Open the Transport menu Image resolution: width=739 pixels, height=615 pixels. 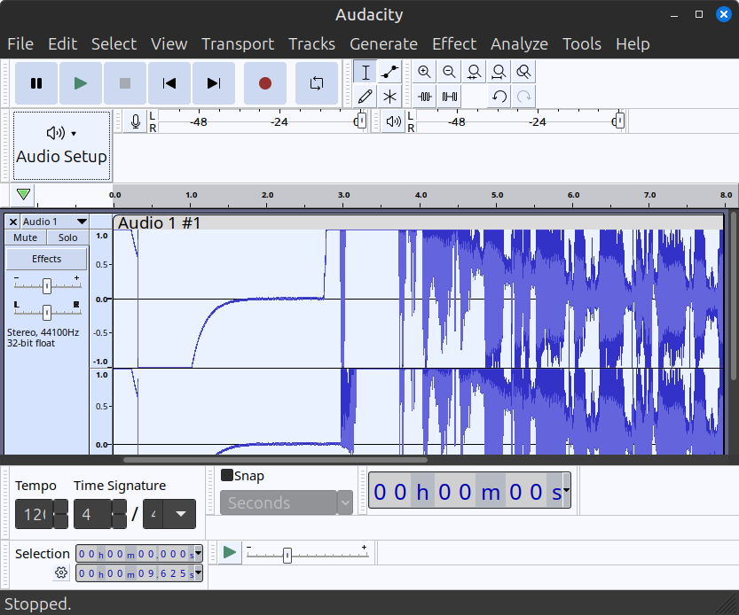[238, 43]
